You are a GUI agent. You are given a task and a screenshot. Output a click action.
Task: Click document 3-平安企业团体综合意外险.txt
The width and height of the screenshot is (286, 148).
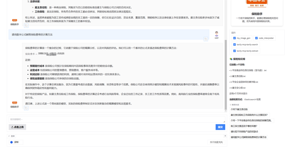[x=244, y=82]
